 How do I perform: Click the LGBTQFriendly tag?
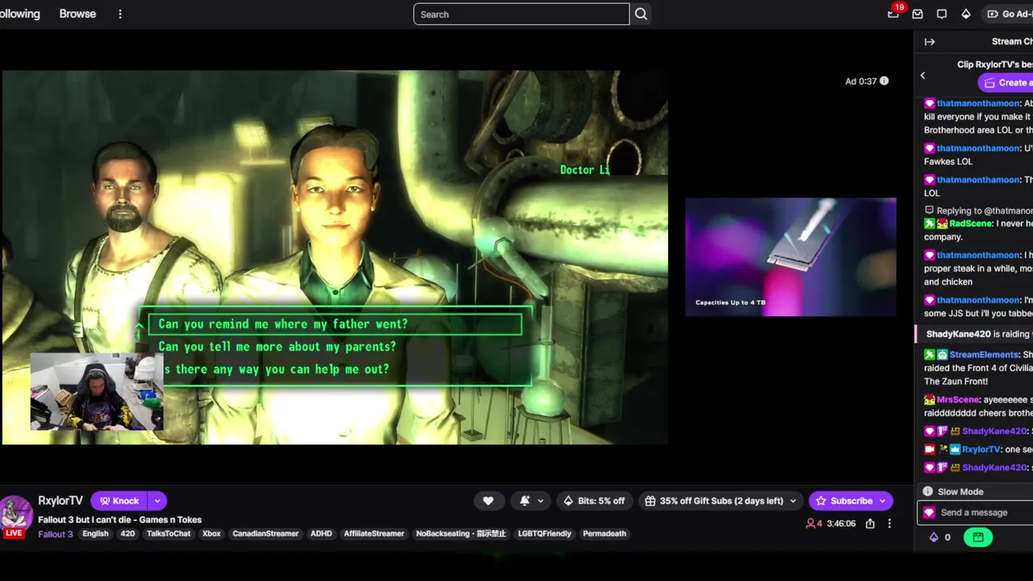click(x=545, y=534)
